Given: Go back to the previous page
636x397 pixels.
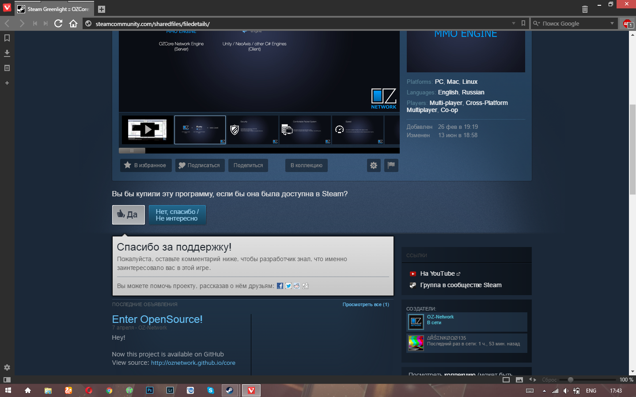Looking at the screenshot, I should point(7,23).
